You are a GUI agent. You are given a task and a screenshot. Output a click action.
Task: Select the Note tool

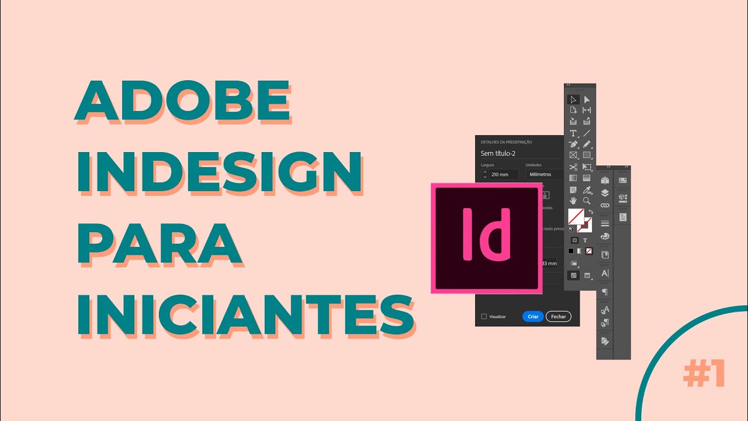[x=573, y=190]
